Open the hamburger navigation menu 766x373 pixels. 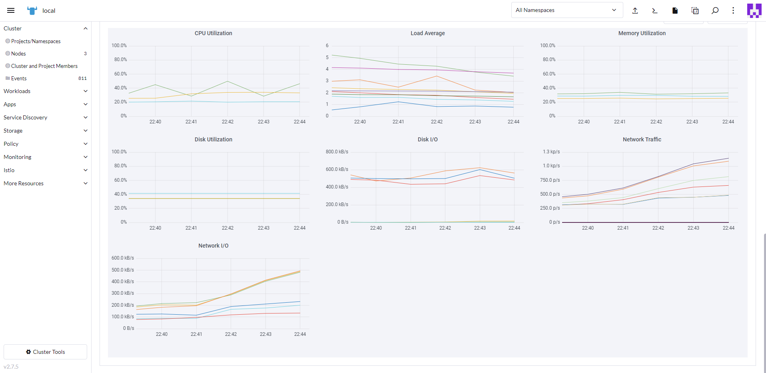click(x=11, y=10)
